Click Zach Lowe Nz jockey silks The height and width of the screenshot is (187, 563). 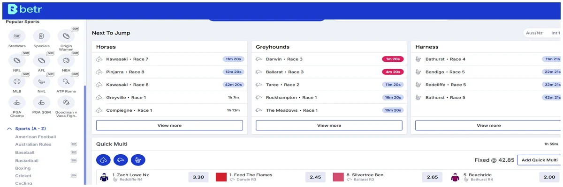click(105, 177)
